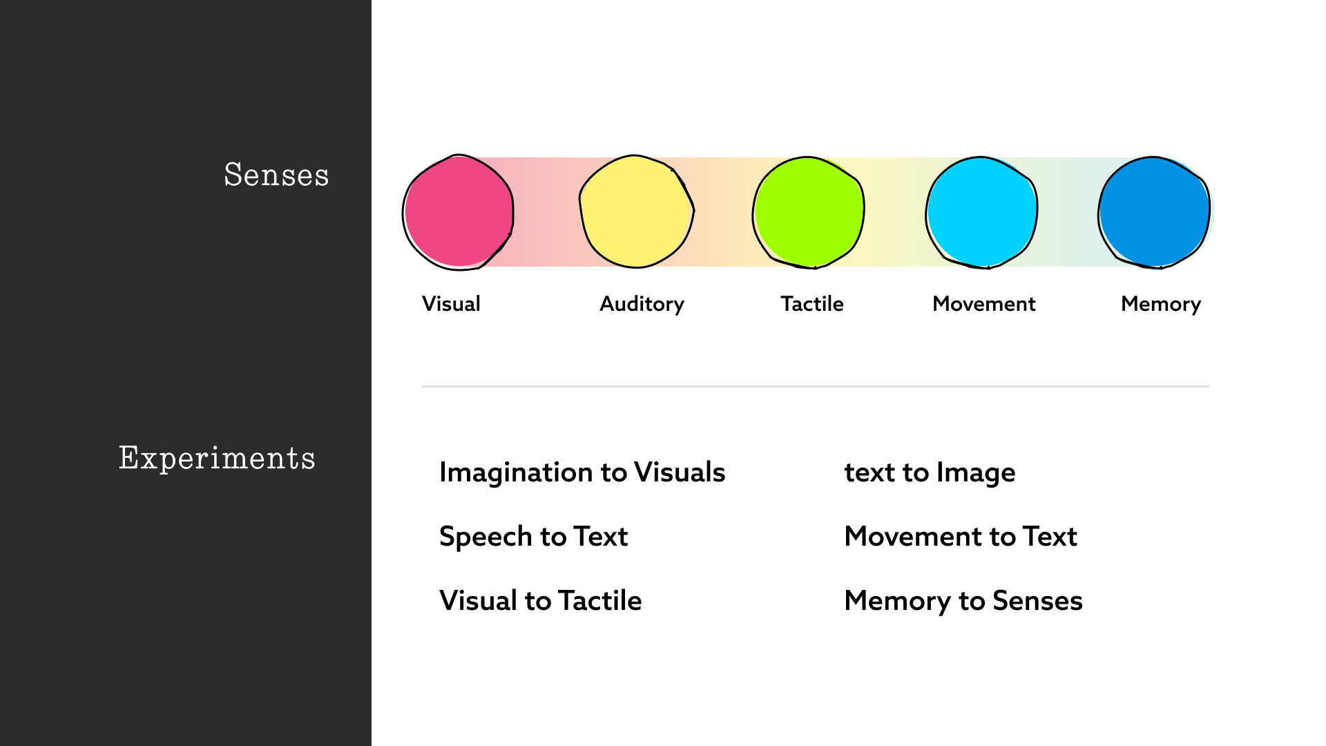Click the Tactile label

(812, 304)
